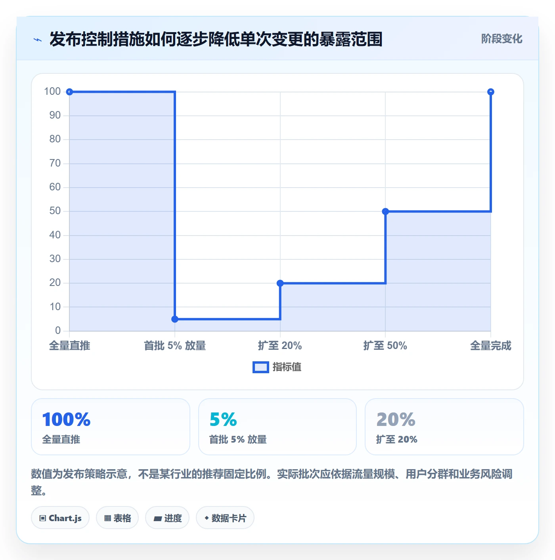The width and height of the screenshot is (555, 560).
Task: Click the data point at value 20
Action: pyautogui.click(x=280, y=283)
